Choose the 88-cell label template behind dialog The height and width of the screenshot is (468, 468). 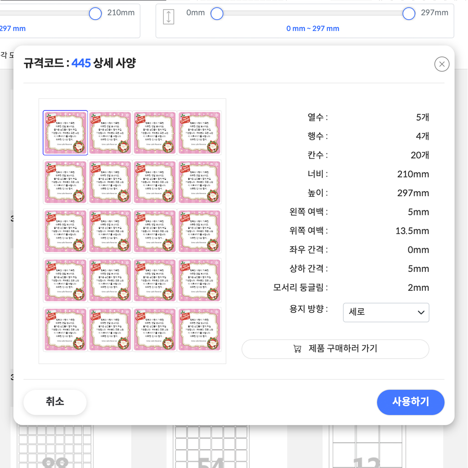pyautogui.click(x=55, y=447)
